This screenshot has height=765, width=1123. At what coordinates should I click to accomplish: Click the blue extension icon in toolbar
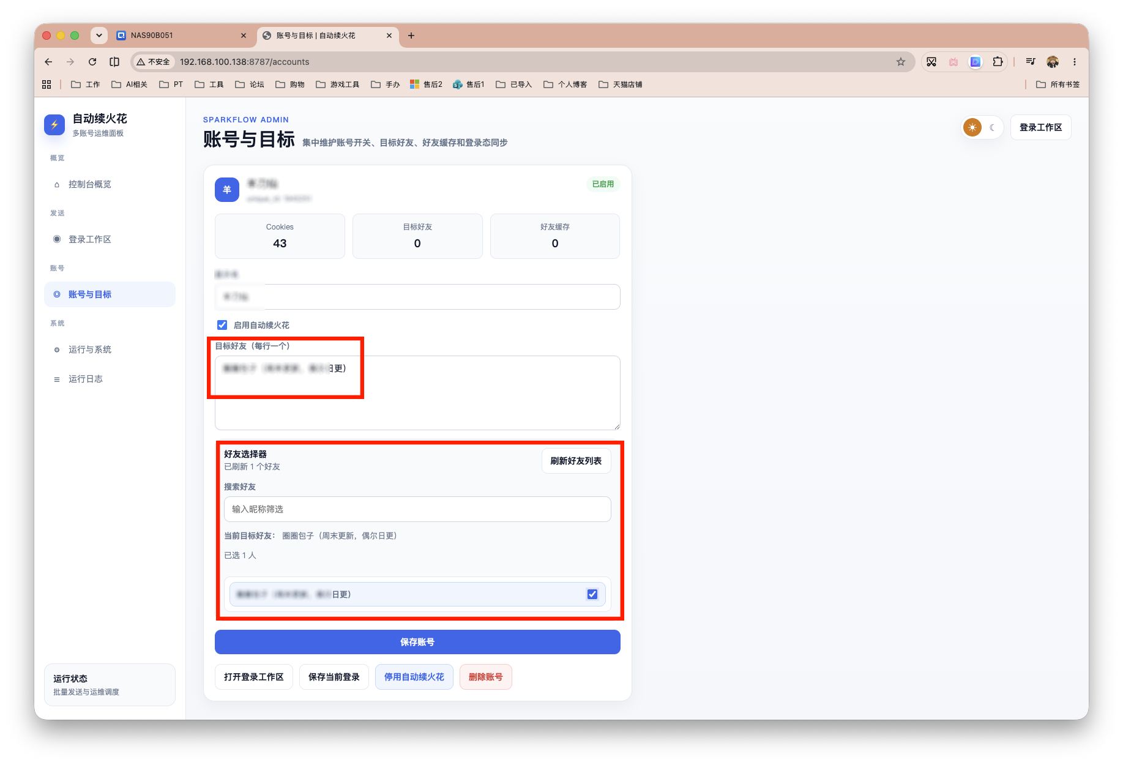[x=976, y=62]
